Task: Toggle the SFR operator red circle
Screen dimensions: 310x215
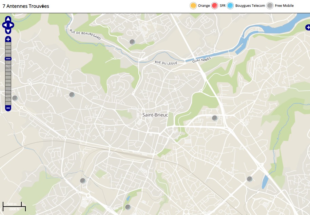Action: point(215,6)
